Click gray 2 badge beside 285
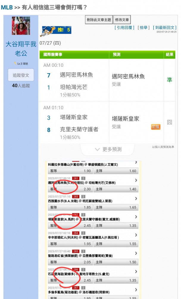This screenshot has height=299, width=181. [x=83, y=251]
